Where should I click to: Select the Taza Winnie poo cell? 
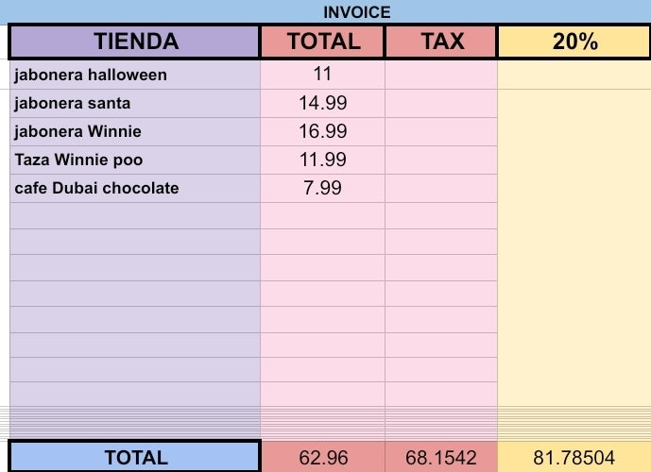(135, 160)
